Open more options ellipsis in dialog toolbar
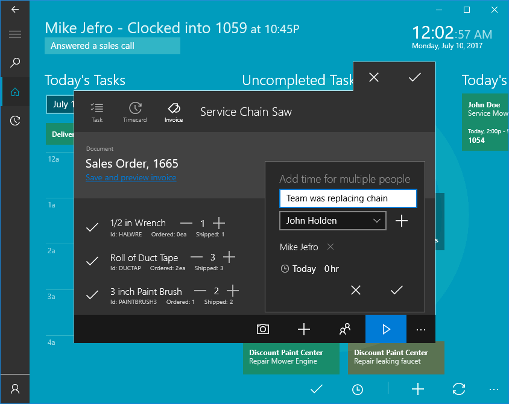Image resolution: width=509 pixels, height=404 pixels. click(x=421, y=330)
